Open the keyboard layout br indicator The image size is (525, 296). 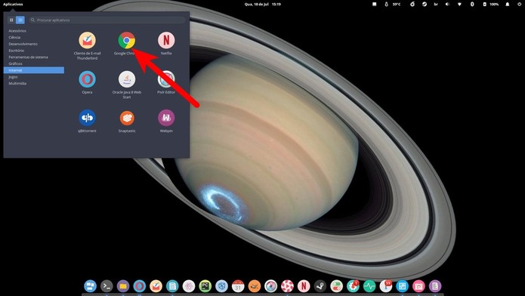point(436,5)
